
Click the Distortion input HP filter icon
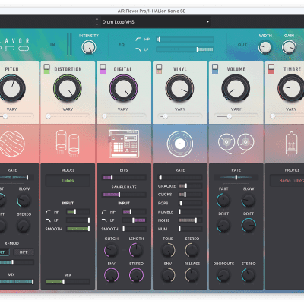coord(48,211)
